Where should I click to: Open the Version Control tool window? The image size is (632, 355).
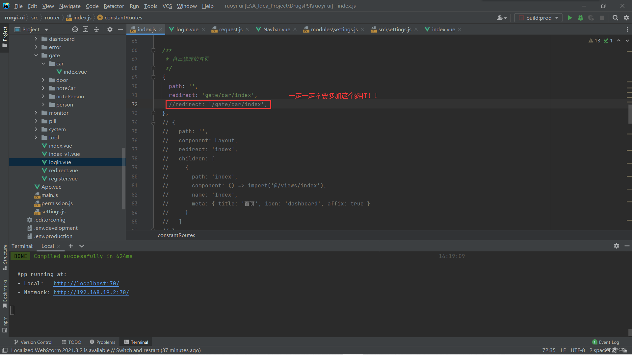click(33, 342)
